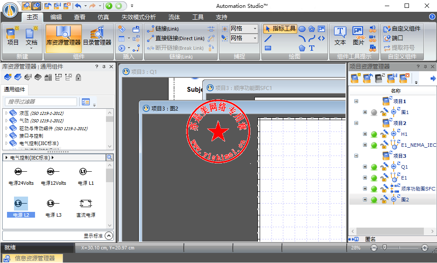This screenshot has width=437, height=263.
Task: Select the 通用组件 tab in library panel
Action: pyautogui.click(x=14, y=90)
